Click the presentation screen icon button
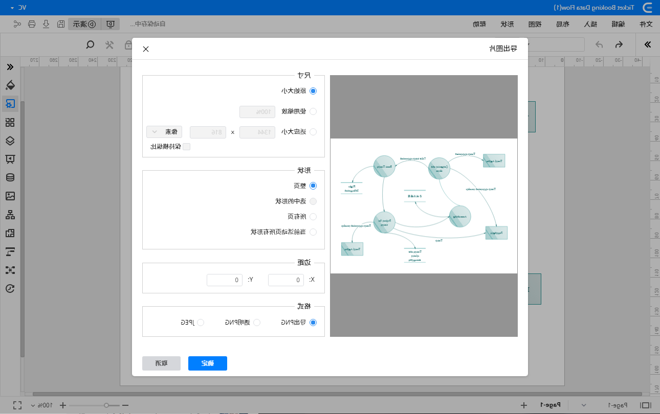 (111, 24)
